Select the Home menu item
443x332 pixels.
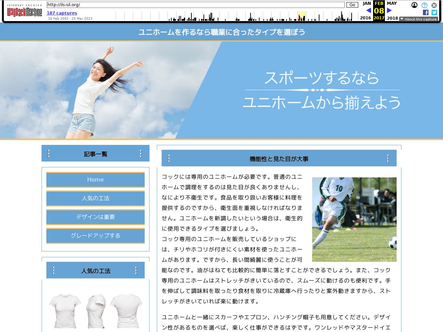(x=96, y=180)
